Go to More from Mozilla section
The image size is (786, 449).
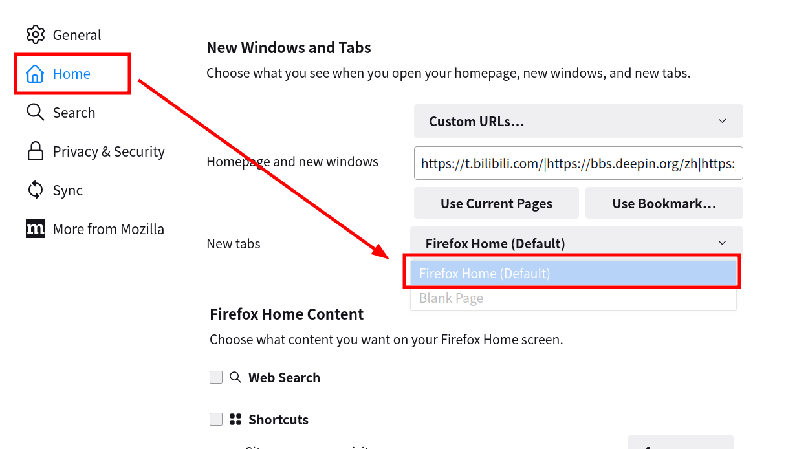108,229
